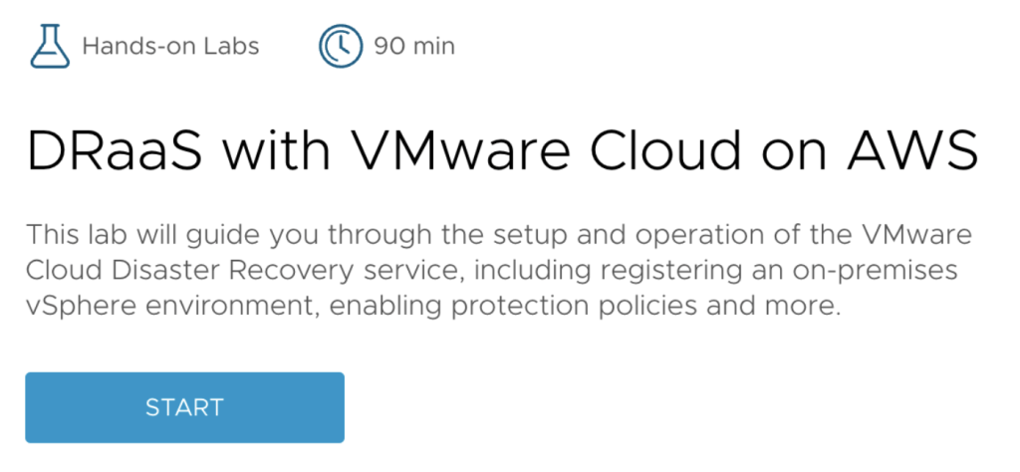Click the clock duration icon

[340, 47]
